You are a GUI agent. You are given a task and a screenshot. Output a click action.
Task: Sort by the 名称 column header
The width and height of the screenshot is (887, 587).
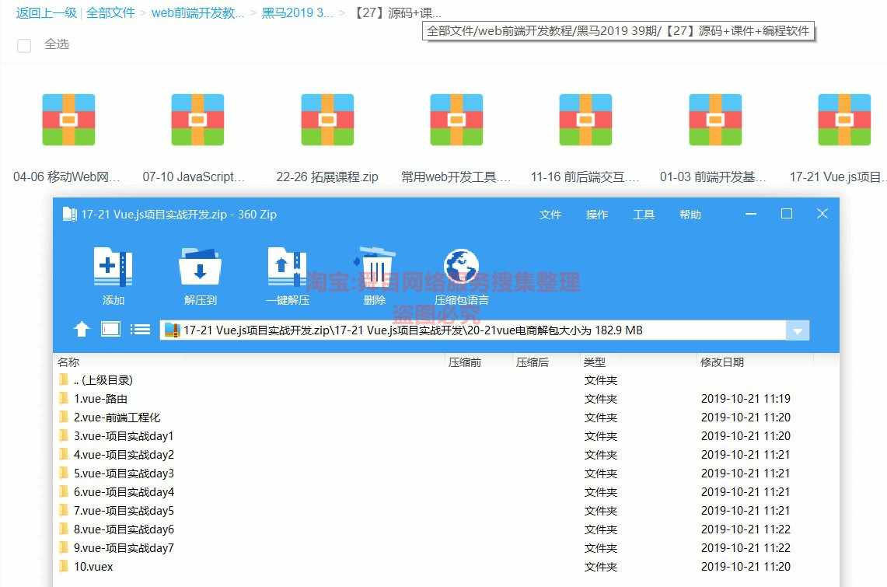pyautogui.click(x=68, y=362)
